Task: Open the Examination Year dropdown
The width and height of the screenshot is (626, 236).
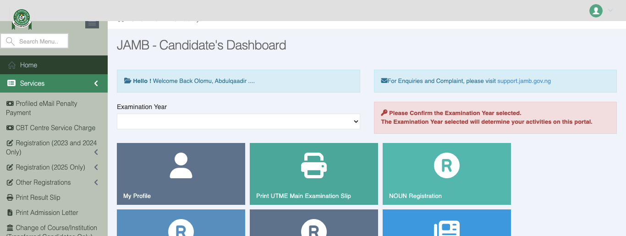Action: pos(238,121)
